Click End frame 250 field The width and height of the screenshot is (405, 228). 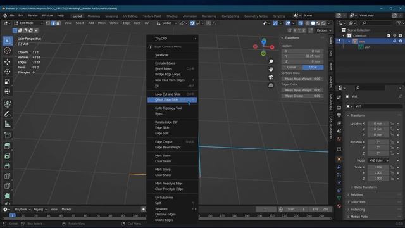pos(321,209)
